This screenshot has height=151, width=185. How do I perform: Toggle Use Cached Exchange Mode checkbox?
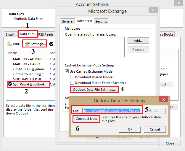click(67, 71)
